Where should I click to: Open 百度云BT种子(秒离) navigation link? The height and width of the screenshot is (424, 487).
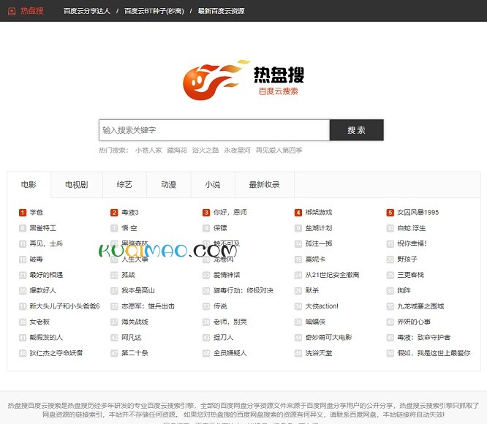tap(154, 11)
